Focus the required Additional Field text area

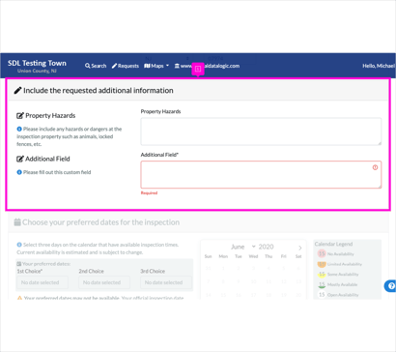[x=261, y=174]
